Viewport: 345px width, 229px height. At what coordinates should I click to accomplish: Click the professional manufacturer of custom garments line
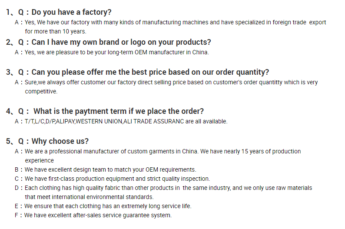163,151
